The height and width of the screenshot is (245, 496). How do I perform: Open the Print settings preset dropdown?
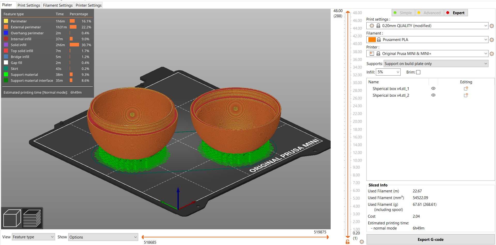pyautogui.click(x=427, y=26)
